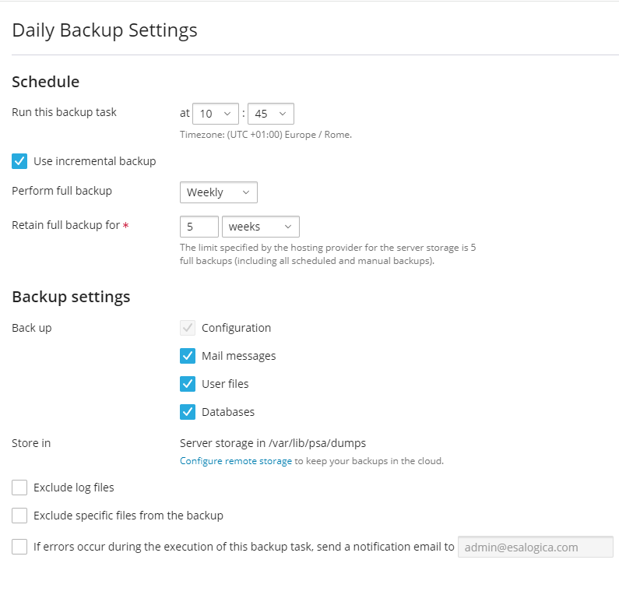619x595 pixels.
Task: Enable the Exclude log files checkbox
Action: (20, 488)
